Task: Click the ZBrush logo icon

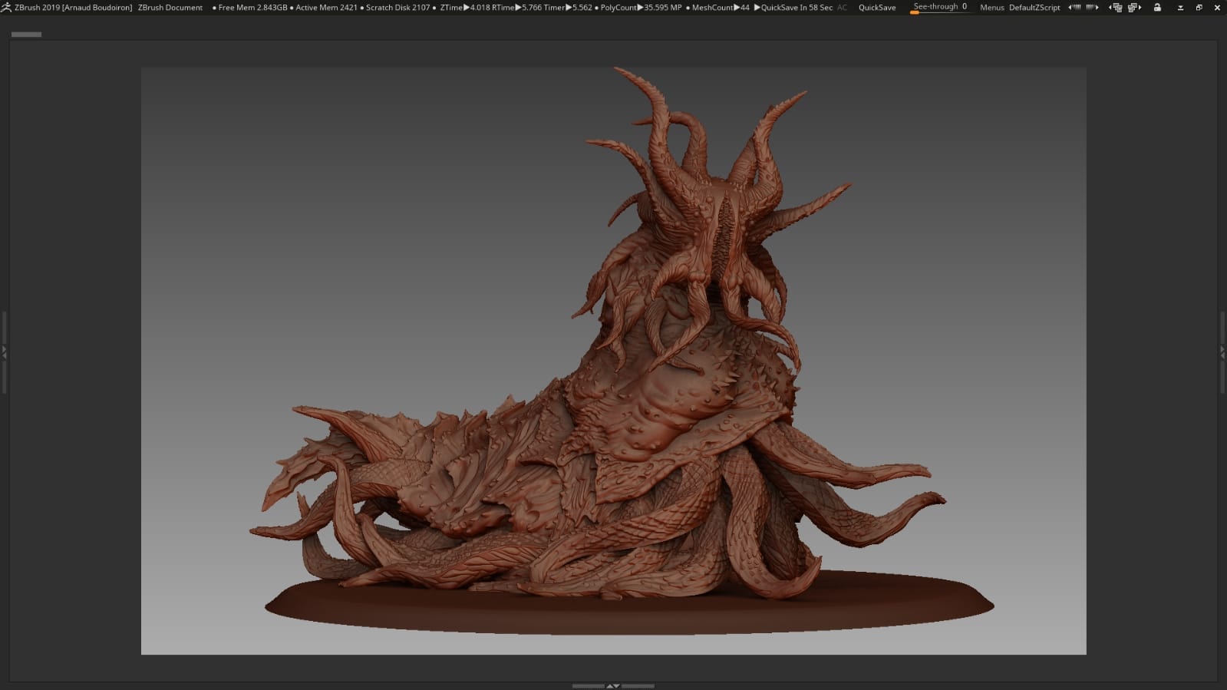Action: [6, 7]
